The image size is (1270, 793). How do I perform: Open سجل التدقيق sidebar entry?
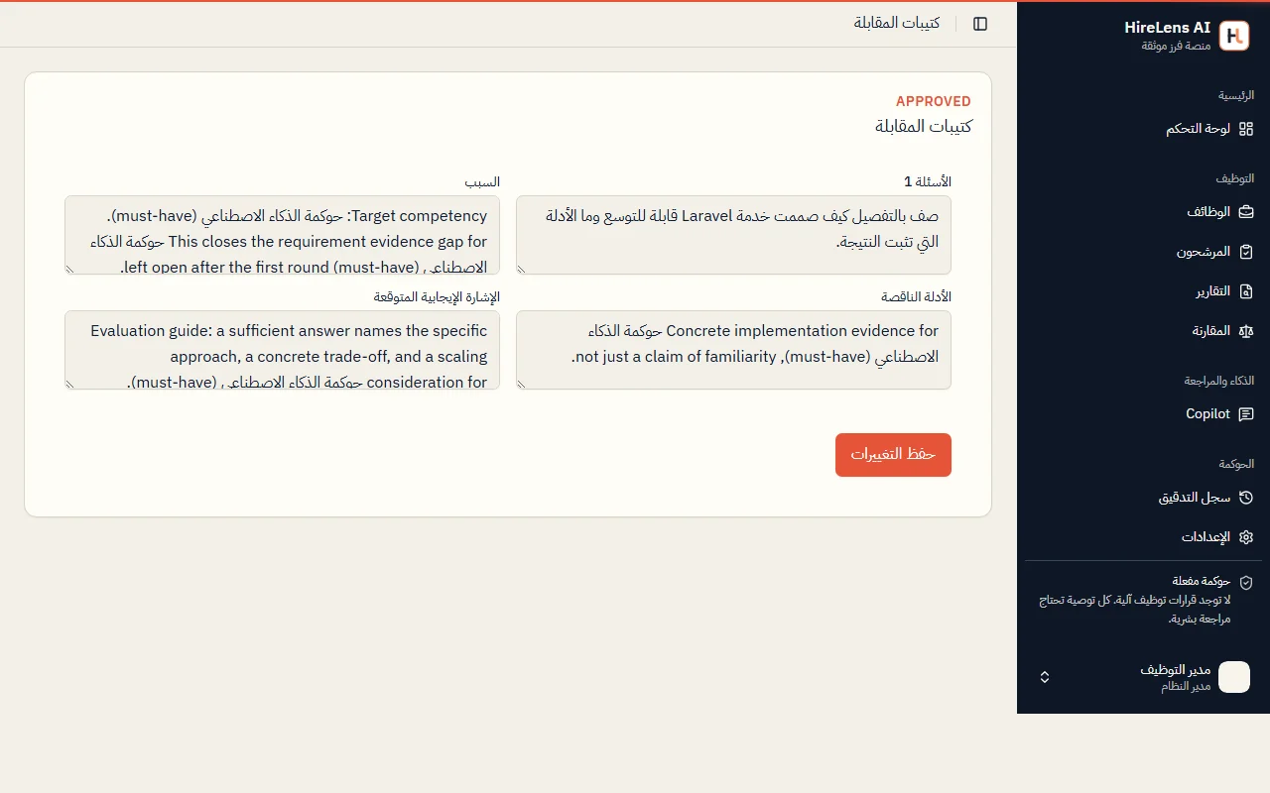[x=1143, y=498]
